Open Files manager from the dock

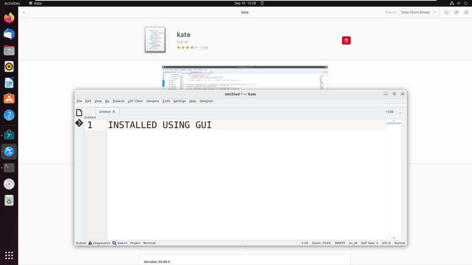[x=9, y=50]
